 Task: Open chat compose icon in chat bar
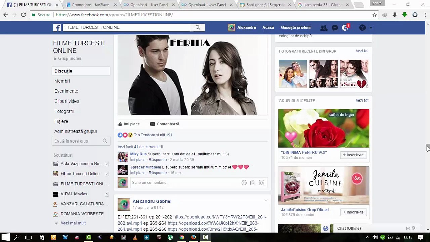pos(408,228)
